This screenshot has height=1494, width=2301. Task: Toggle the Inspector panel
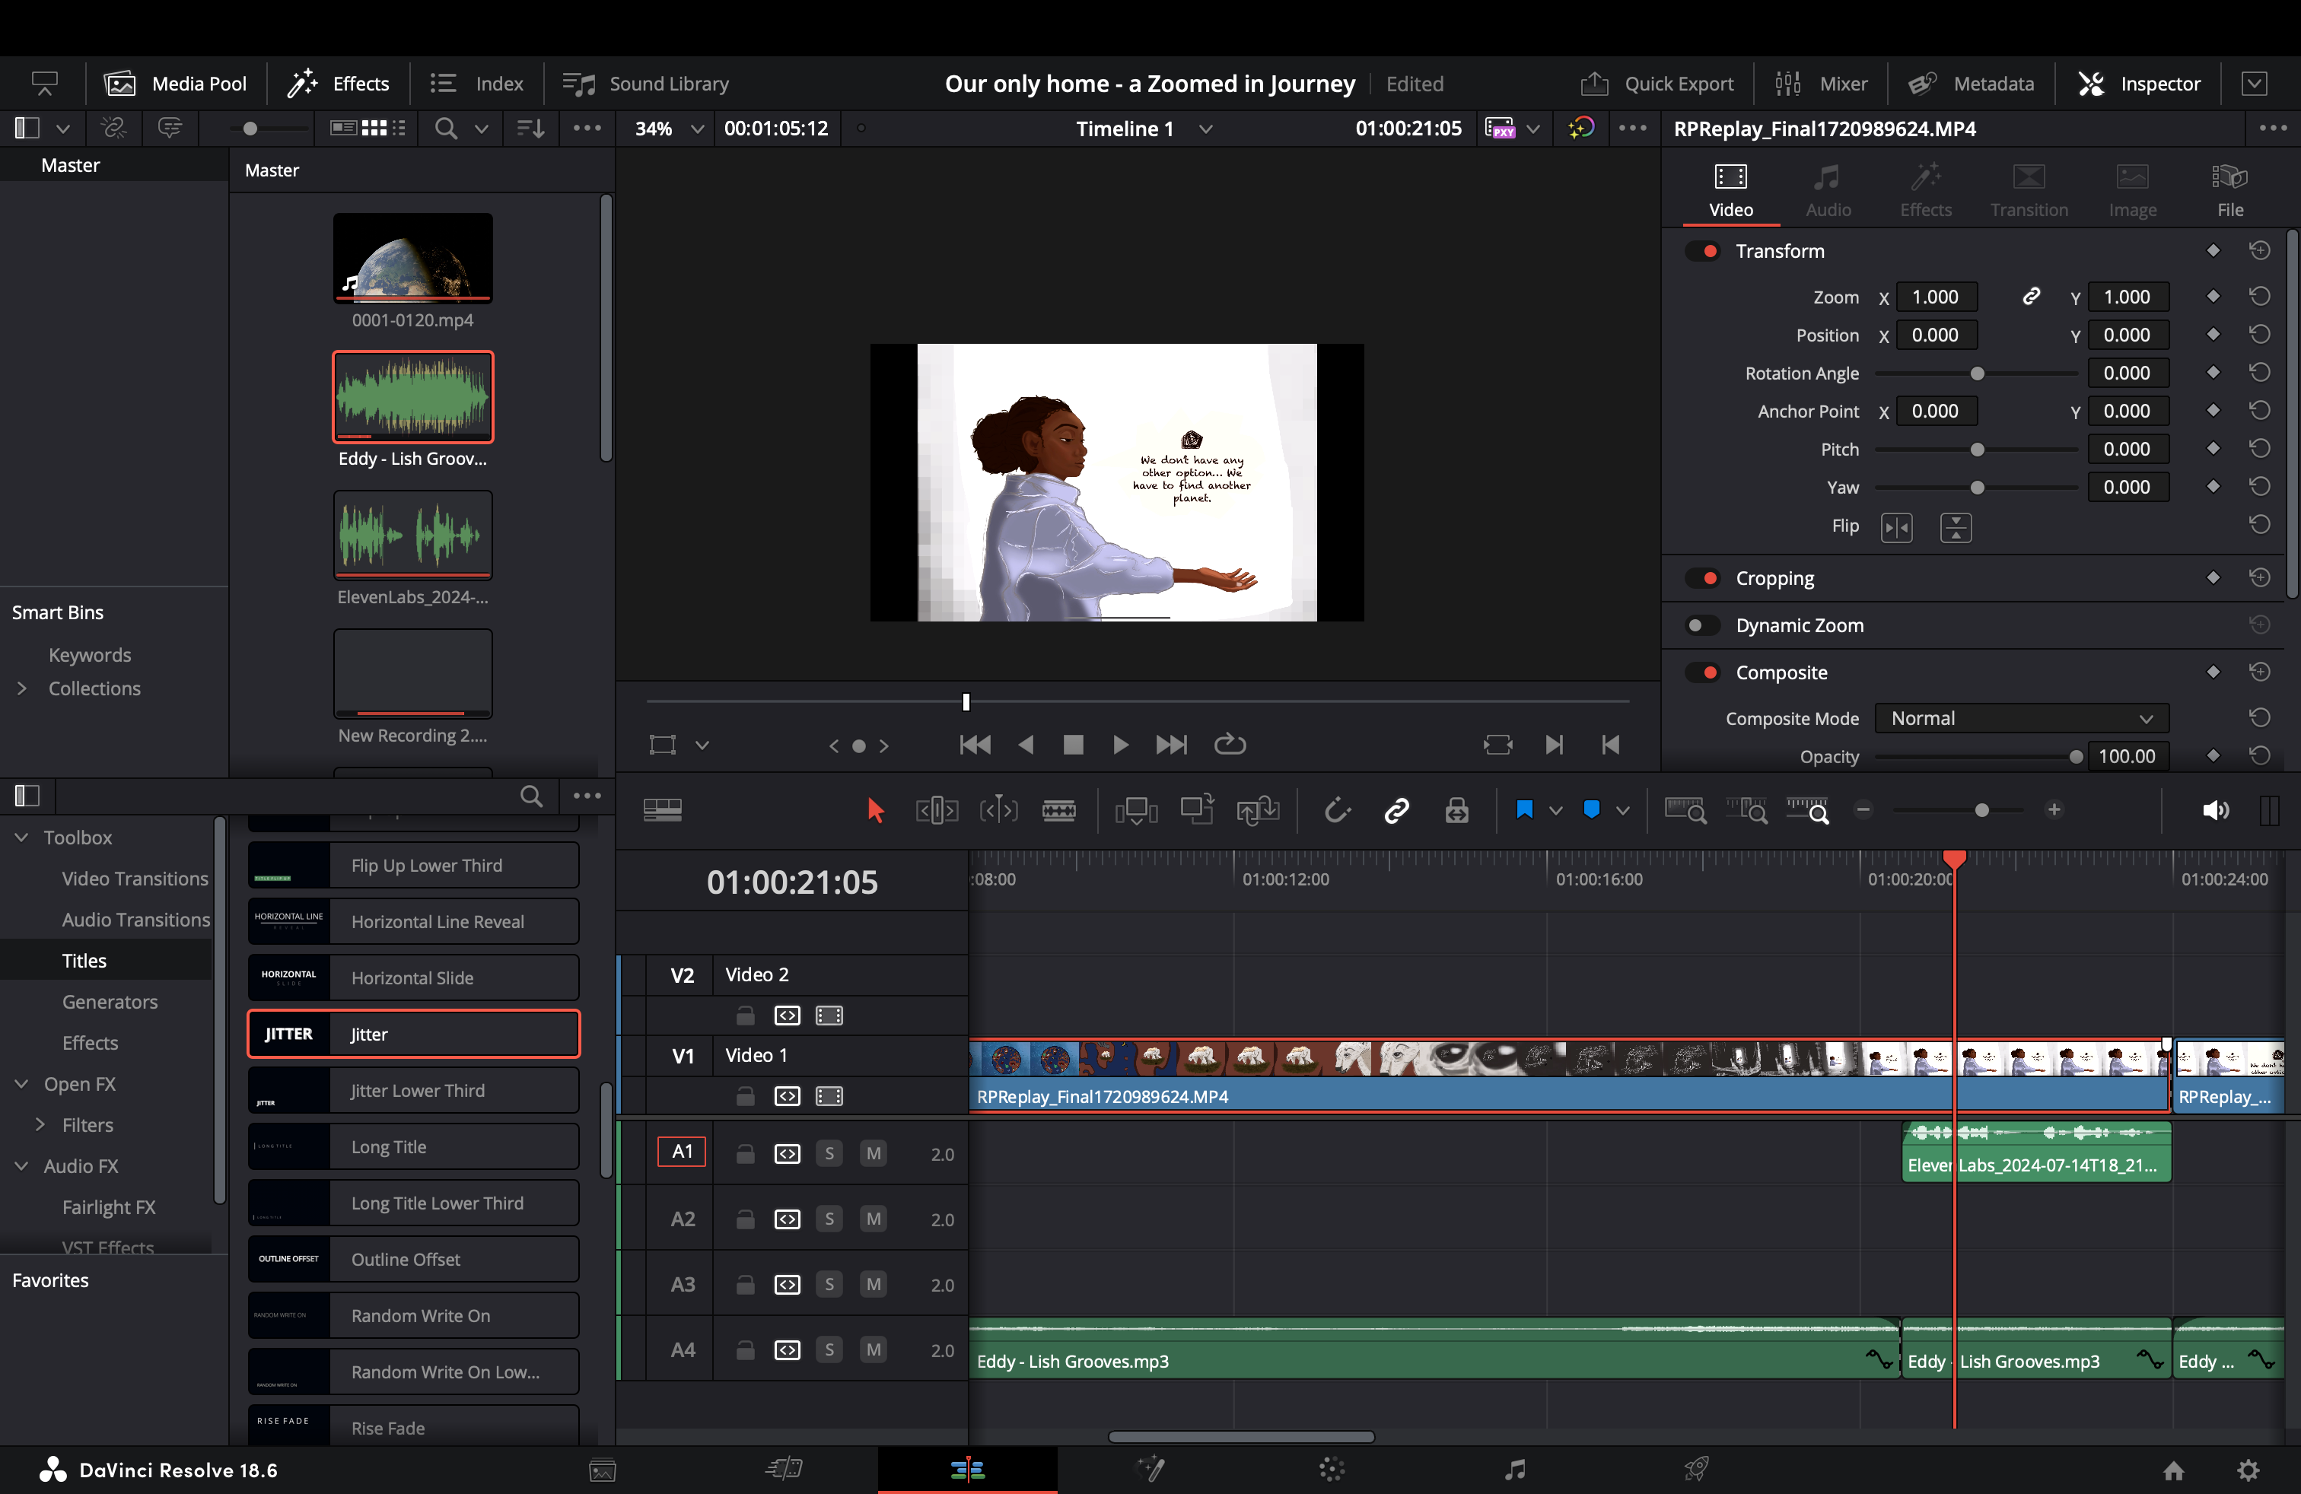click(x=2139, y=84)
